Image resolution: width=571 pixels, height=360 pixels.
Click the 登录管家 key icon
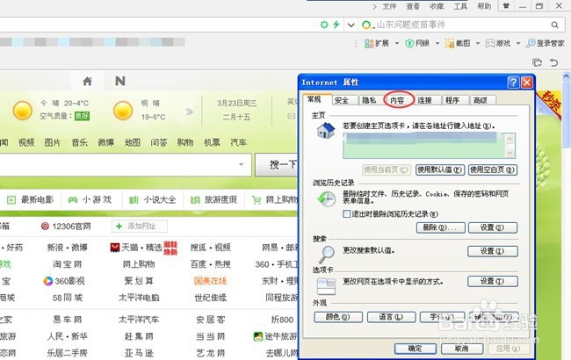531,44
